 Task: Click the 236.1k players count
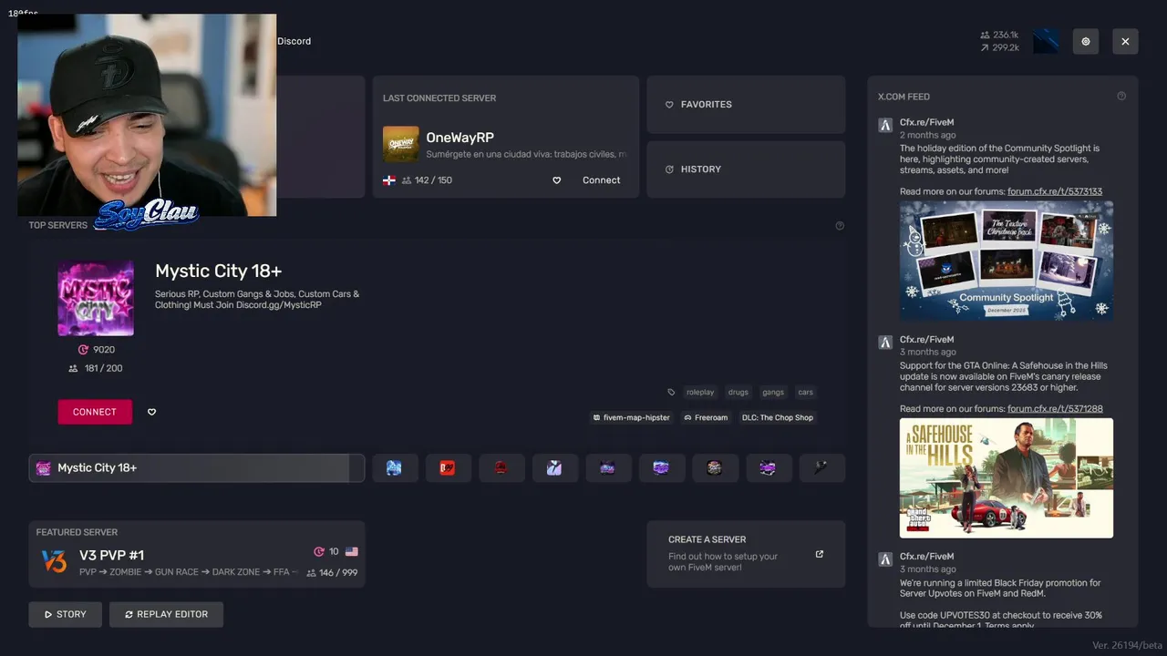click(x=1000, y=35)
